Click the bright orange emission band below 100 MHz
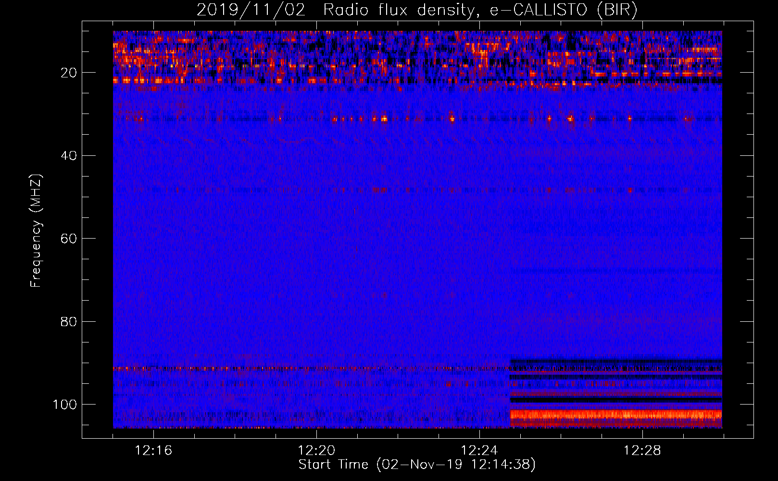This screenshot has height=481, width=778. (x=616, y=415)
